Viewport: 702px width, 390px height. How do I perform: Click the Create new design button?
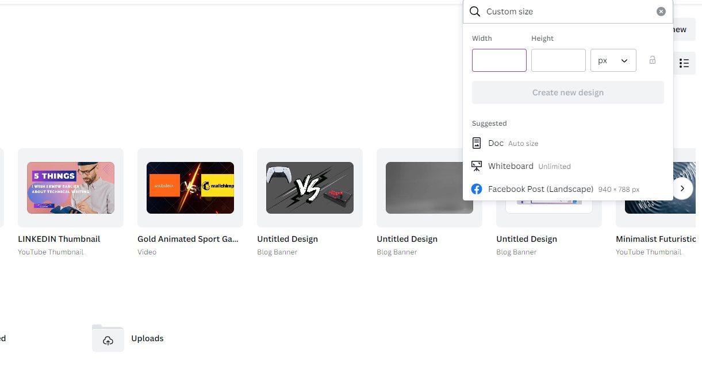567,92
